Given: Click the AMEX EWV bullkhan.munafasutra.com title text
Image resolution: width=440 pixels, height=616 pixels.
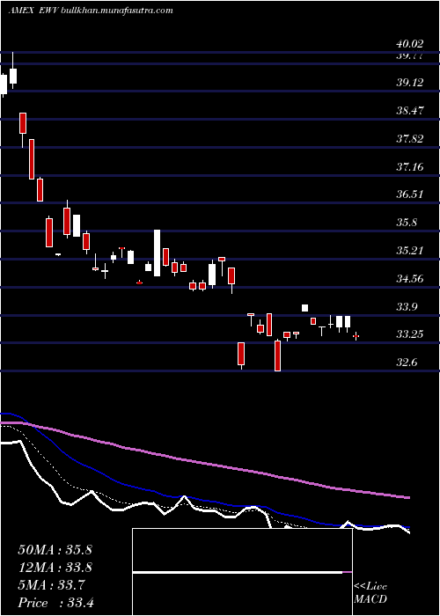Looking at the screenshot, I should point(91,11).
